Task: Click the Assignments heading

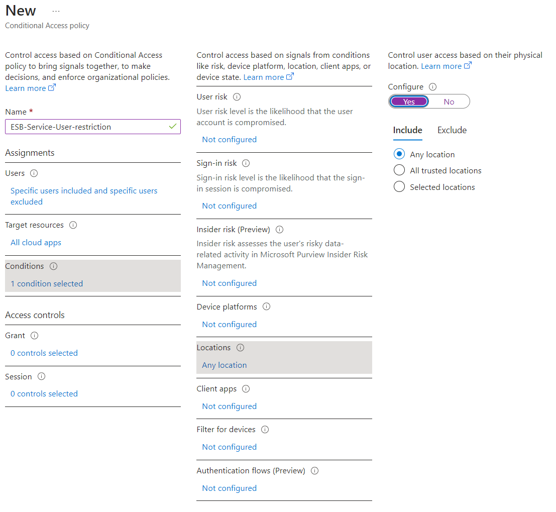Action: (x=30, y=153)
